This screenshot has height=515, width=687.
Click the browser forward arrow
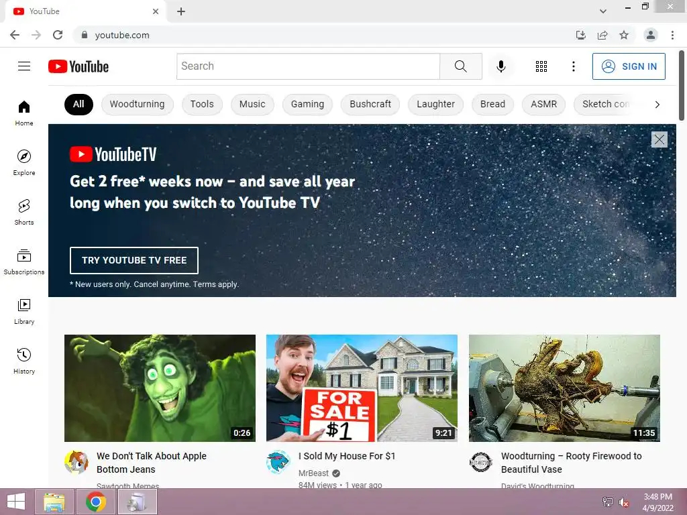tap(36, 35)
